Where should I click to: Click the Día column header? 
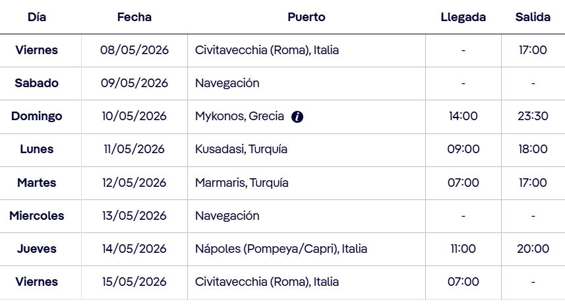pyautogui.click(x=37, y=17)
